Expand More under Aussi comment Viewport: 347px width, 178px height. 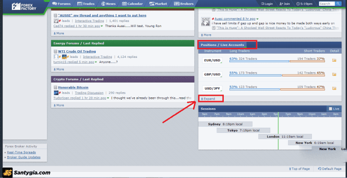coord(206,35)
